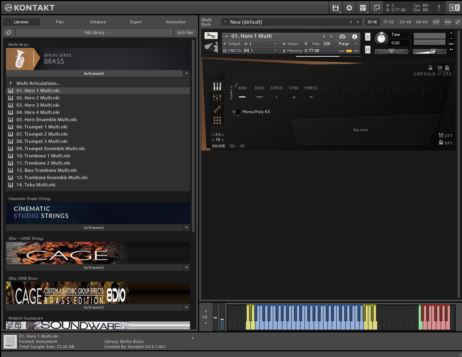Increase keyboard octave with the up arrow
The width and height of the screenshot is (462, 357).
point(206,311)
